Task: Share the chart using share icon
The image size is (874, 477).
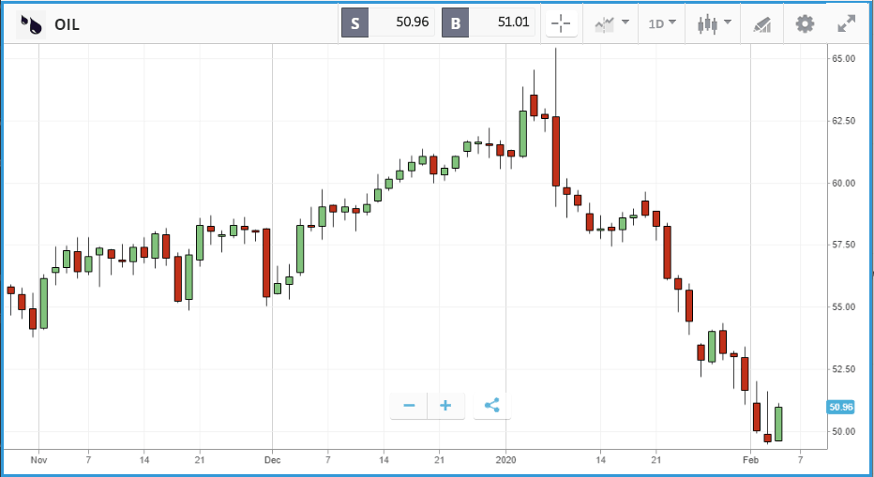Action: tap(492, 405)
